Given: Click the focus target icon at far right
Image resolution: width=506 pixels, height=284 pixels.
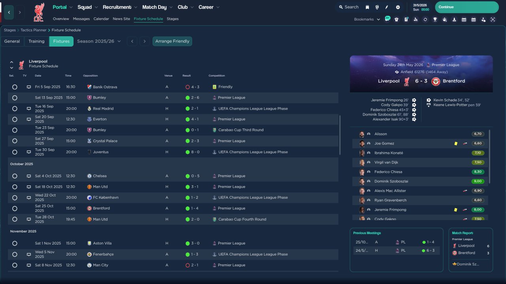Looking at the screenshot, I should click(493, 19).
